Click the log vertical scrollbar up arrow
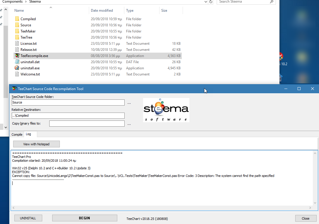The width and height of the screenshot is (319, 224). [x=315, y=153]
